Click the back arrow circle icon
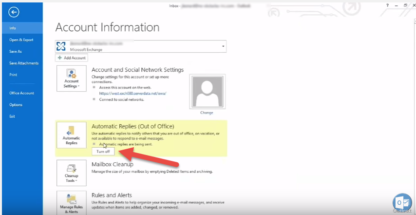416x215 pixels. click(14, 12)
